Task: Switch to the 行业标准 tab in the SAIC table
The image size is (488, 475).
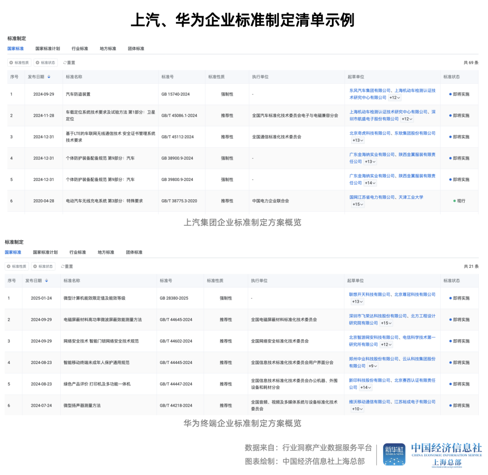Action: [x=79, y=48]
